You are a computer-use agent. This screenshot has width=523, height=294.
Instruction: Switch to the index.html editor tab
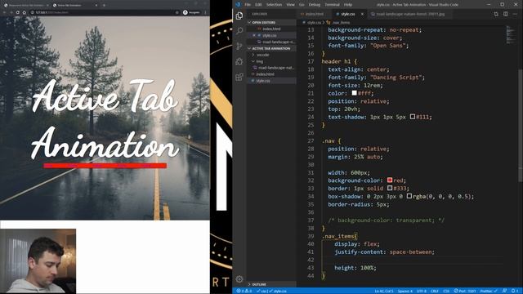314,14
